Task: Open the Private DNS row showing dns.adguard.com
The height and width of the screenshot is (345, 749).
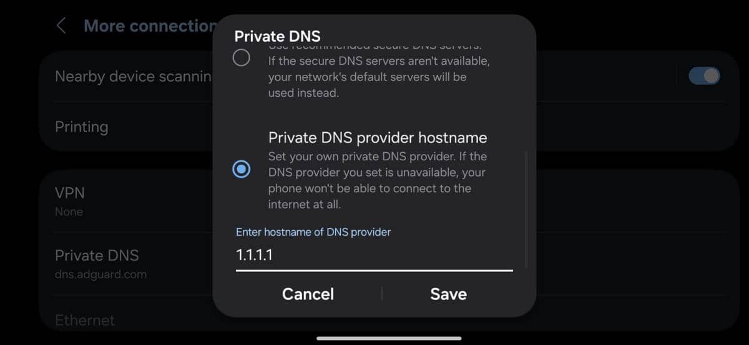Action: (x=97, y=263)
